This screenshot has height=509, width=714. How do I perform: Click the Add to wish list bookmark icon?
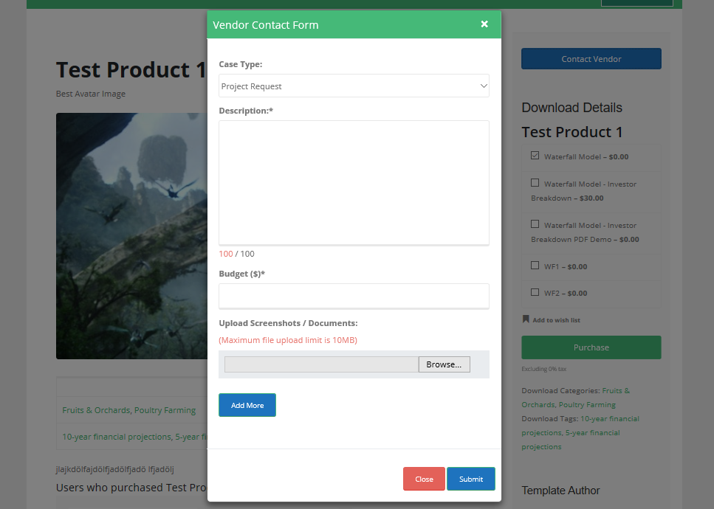[x=526, y=319]
